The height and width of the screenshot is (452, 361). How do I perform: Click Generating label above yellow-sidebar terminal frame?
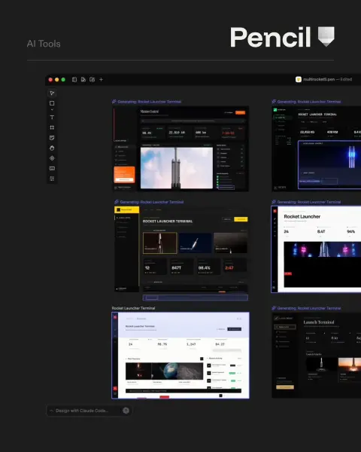click(x=152, y=202)
